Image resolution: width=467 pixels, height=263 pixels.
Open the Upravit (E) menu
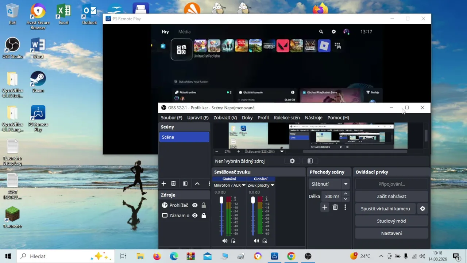[x=198, y=118]
